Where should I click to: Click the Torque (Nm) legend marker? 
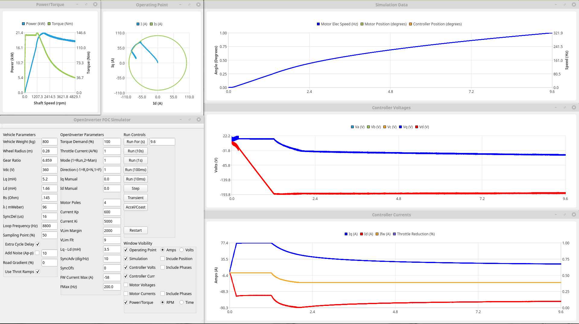pyautogui.click(x=49, y=24)
